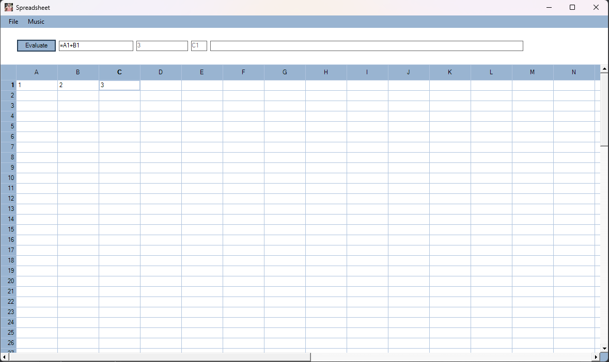Screen dimensions: 609x362
Task: Click the long empty text box in toolbar
Action: pyautogui.click(x=366, y=46)
